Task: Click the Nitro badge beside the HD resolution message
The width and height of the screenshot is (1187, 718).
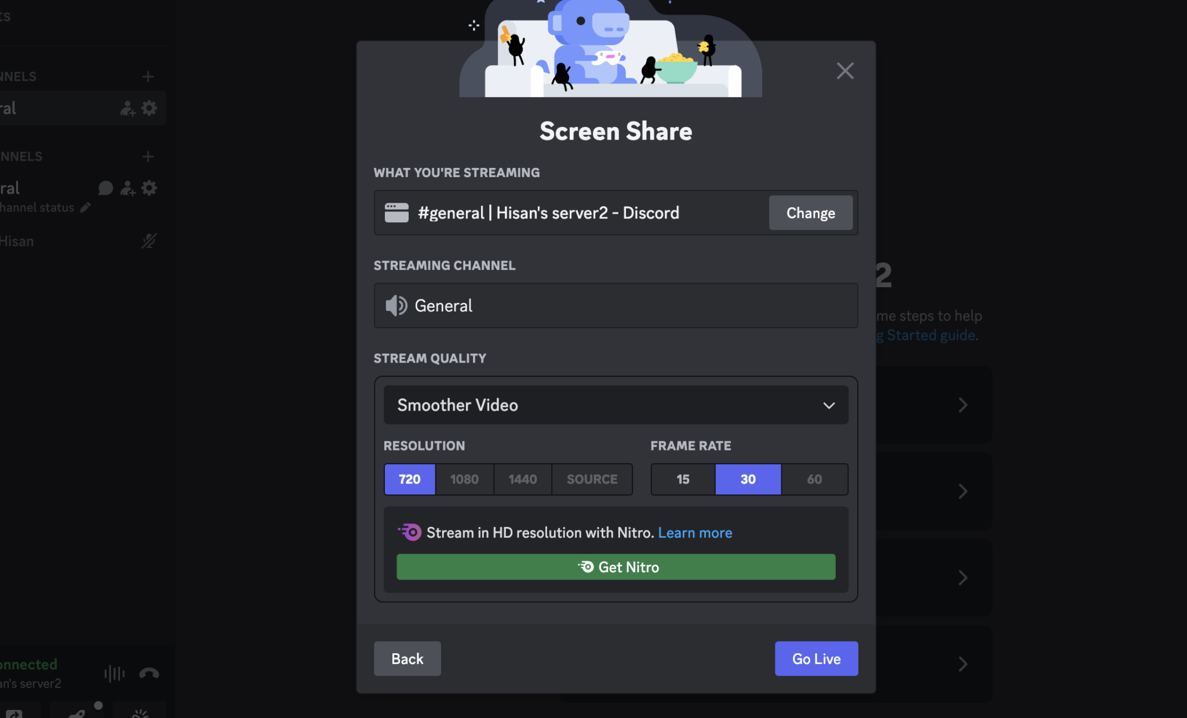Action: click(x=410, y=532)
